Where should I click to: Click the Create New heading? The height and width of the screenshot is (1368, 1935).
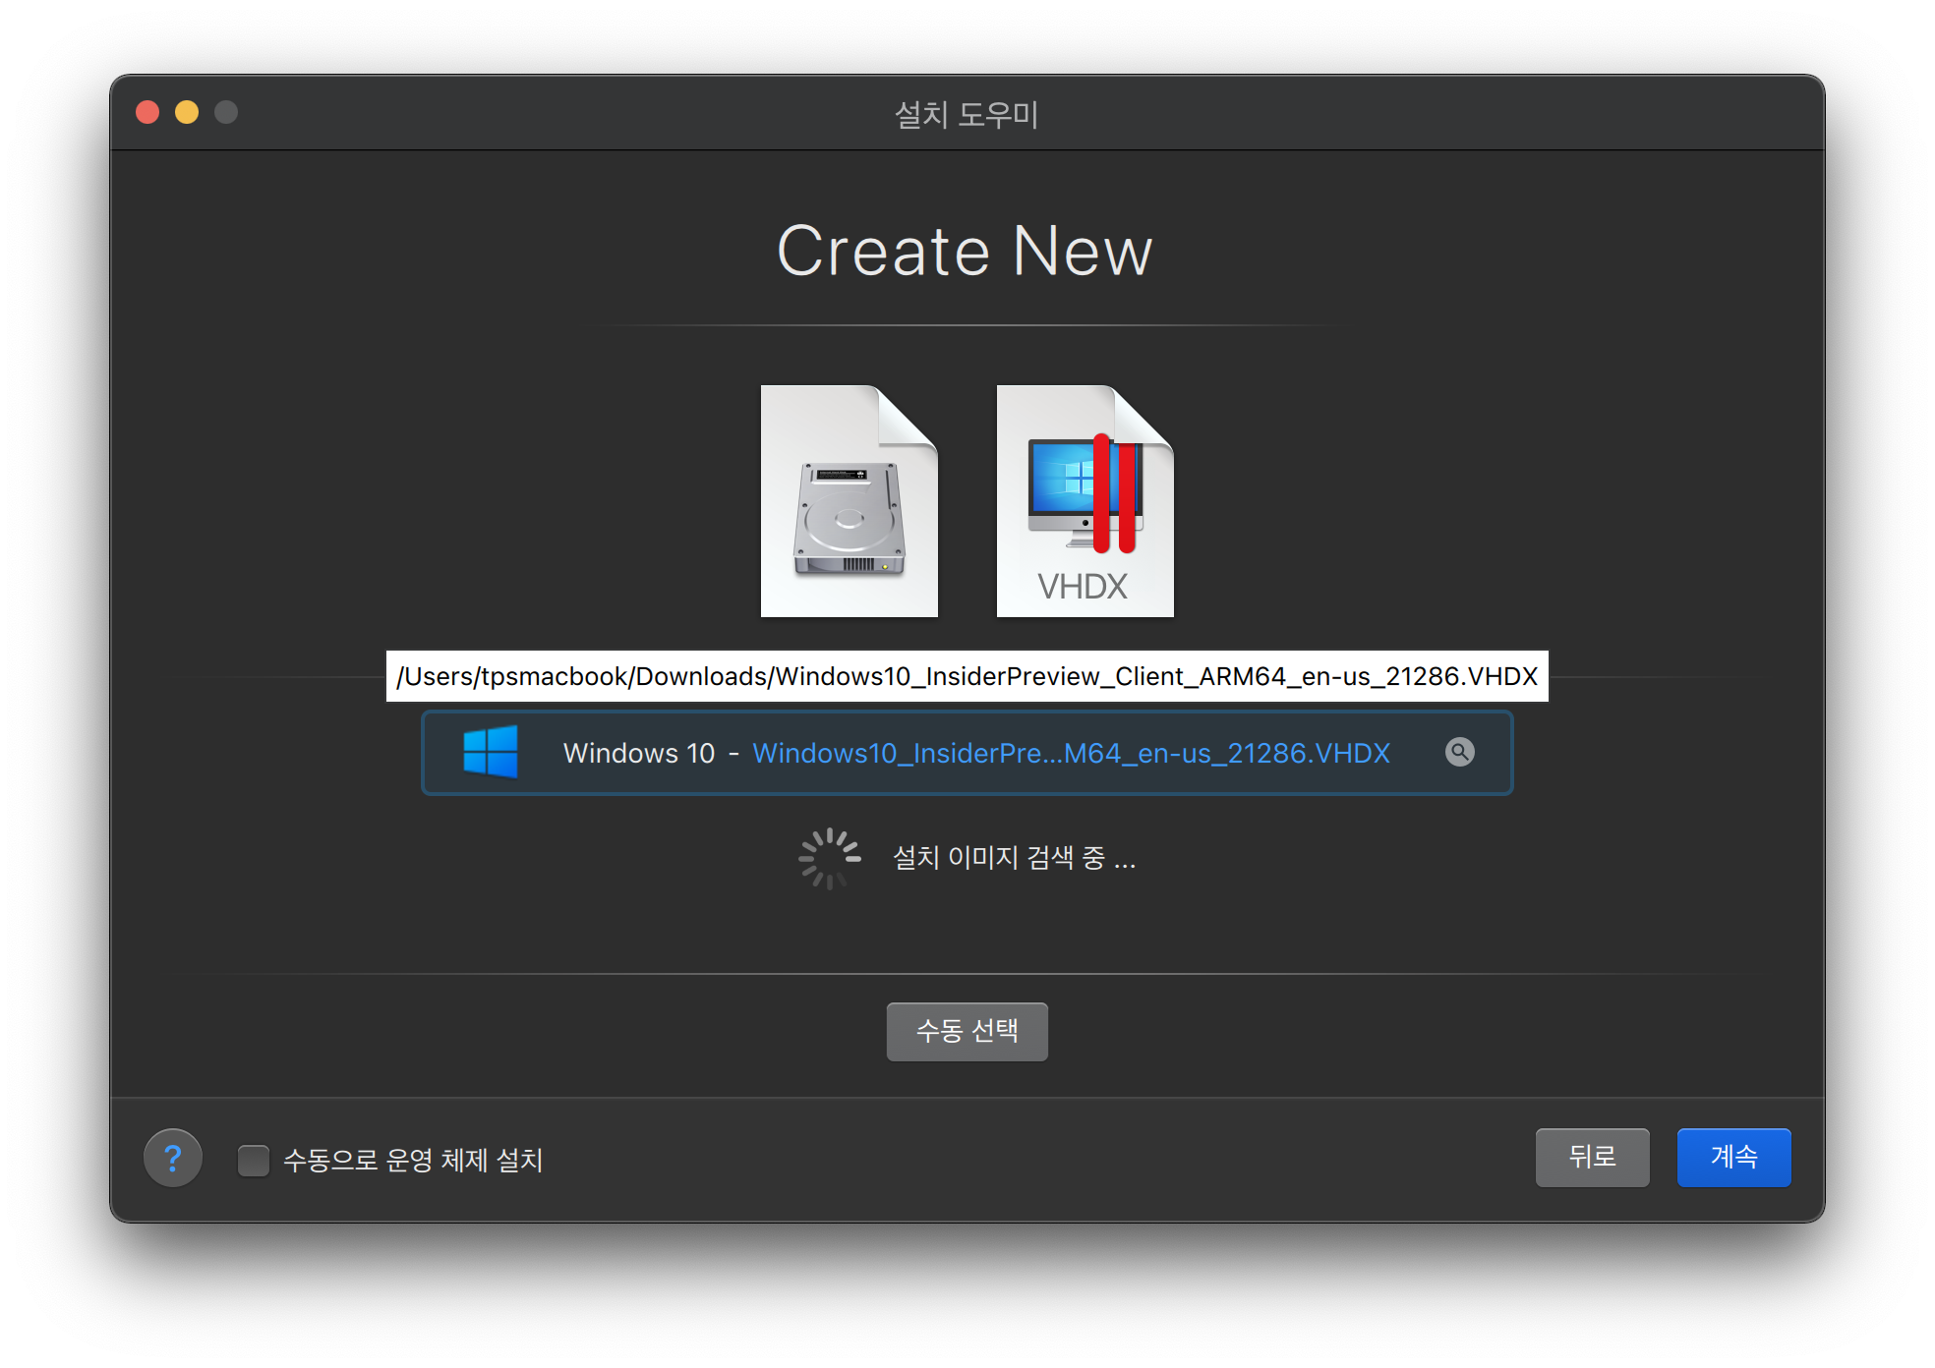(x=965, y=252)
